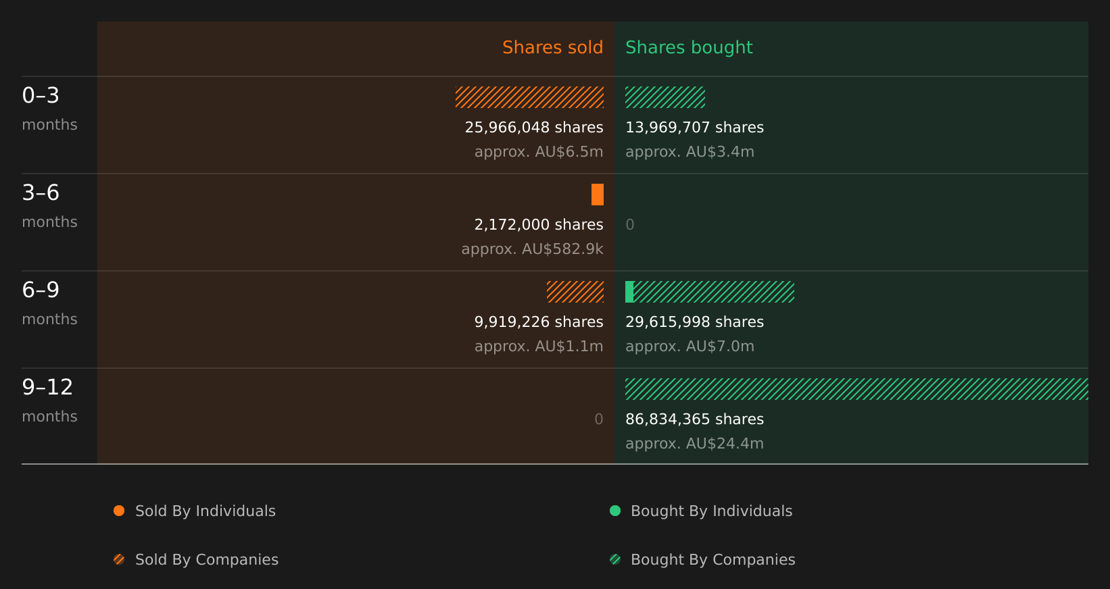Click the 6–9 months row label
Viewport: 1110px width, 589px height.
[49, 303]
